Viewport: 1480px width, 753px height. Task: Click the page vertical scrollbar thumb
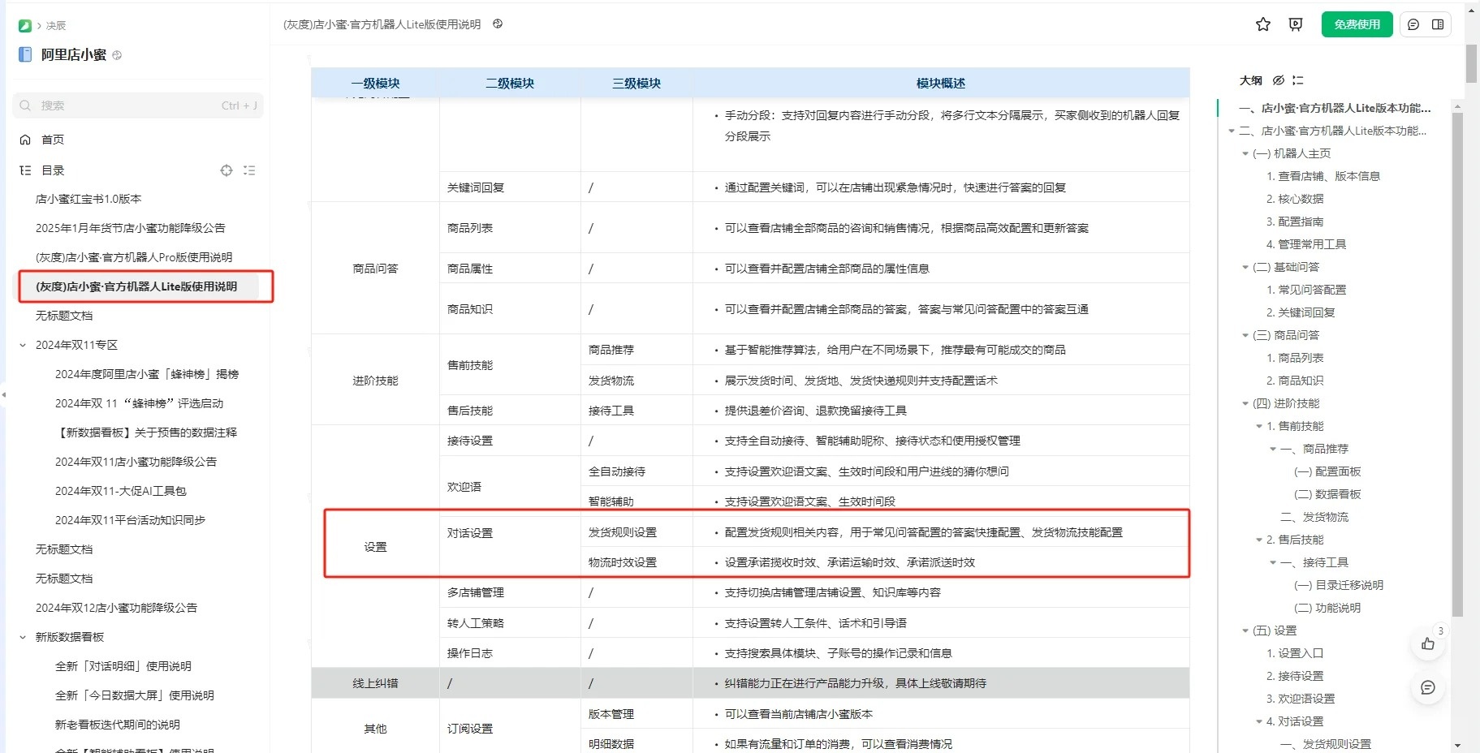click(x=1471, y=64)
